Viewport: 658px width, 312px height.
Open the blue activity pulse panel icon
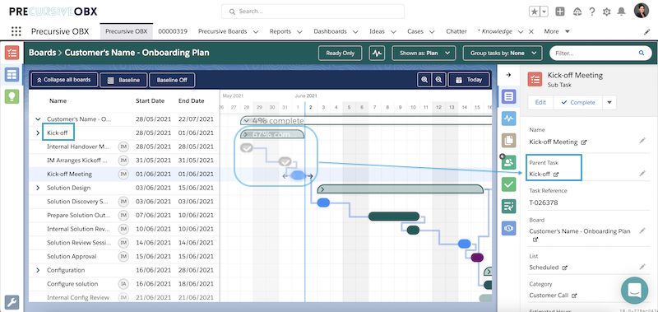[x=508, y=119]
